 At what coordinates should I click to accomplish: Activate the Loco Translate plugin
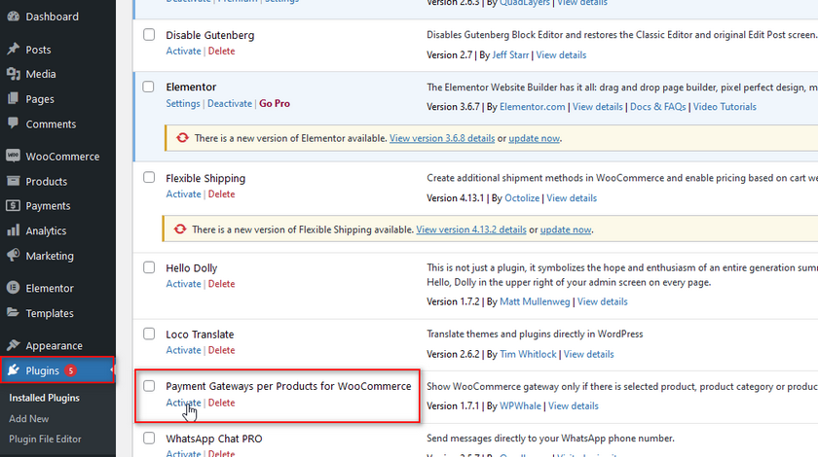[183, 350]
